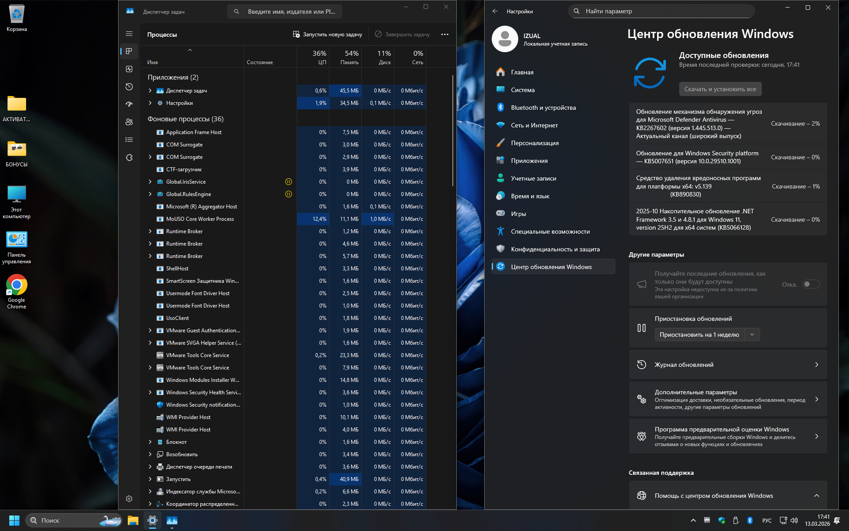Open the pause updates duration dropdown arrow

point(752,335)
